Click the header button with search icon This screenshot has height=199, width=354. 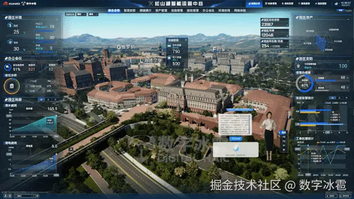(x=304, y=4)
